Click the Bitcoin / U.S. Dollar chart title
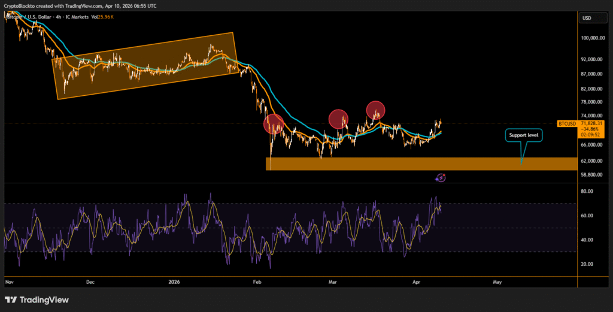The width and height of the screenshot is (613, 312). pyautogui.click(x=37, y=17)
